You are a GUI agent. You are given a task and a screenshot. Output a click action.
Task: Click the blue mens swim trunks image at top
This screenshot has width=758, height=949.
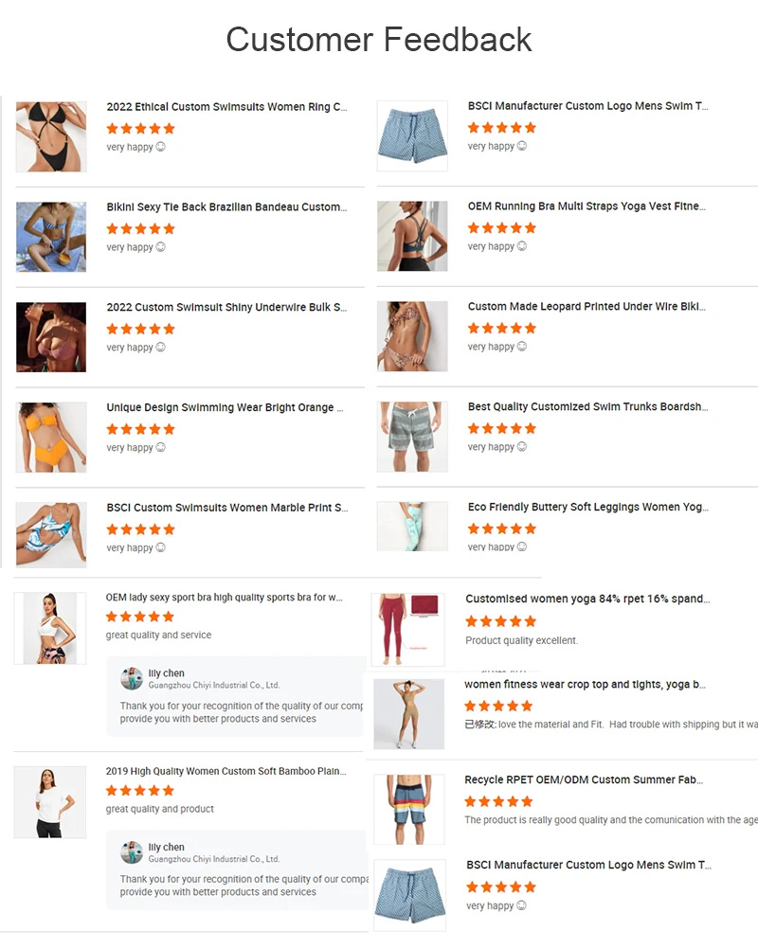pos(412,136)
